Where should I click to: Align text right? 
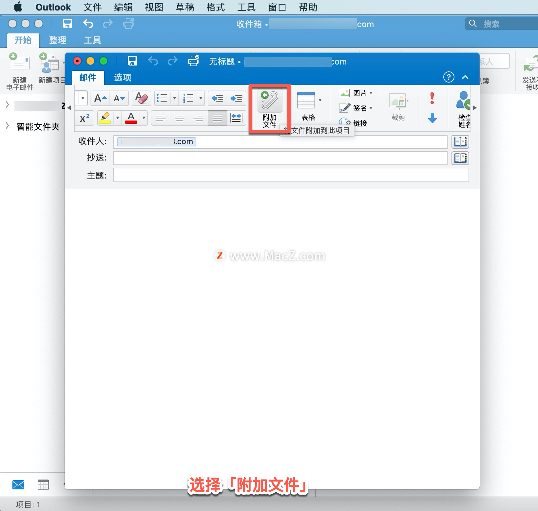[x=199, y=118]
